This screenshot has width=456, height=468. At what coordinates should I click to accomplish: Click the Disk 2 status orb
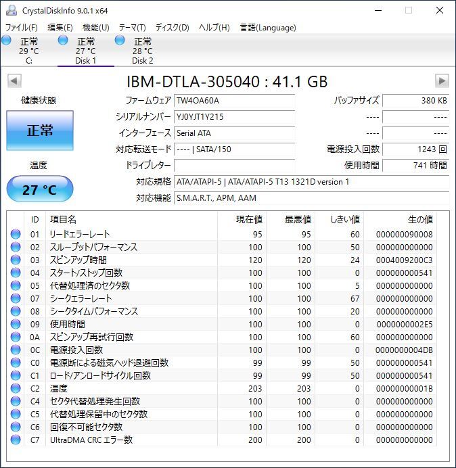pyautogui.click(x=120, y=40)
